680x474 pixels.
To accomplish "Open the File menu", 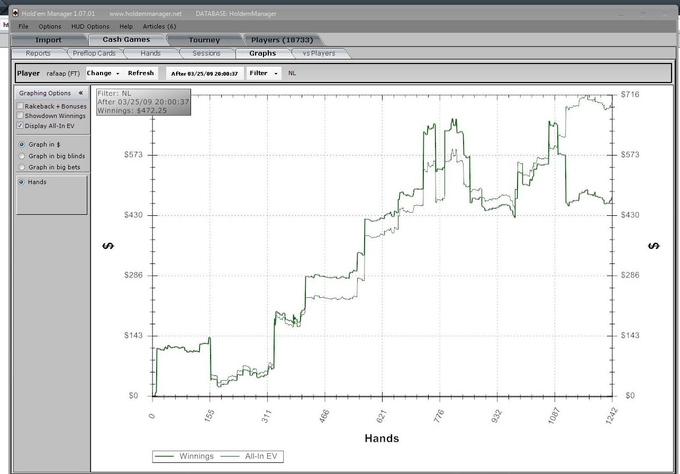I will (23, 26).
